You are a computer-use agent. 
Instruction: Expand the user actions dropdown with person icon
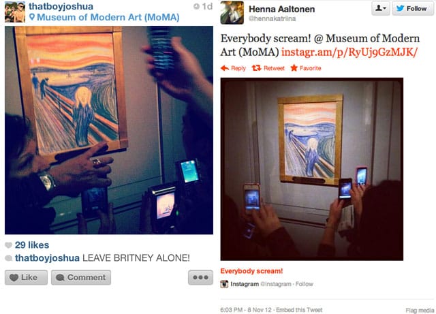[x=381, y=8]
